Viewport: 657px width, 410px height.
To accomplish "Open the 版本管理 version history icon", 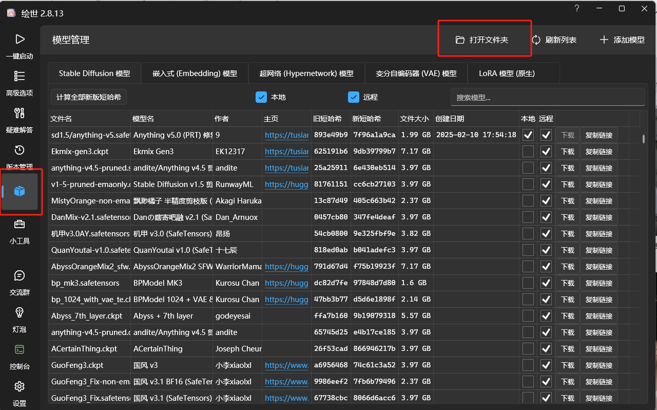I will click(x=20, y=150).
